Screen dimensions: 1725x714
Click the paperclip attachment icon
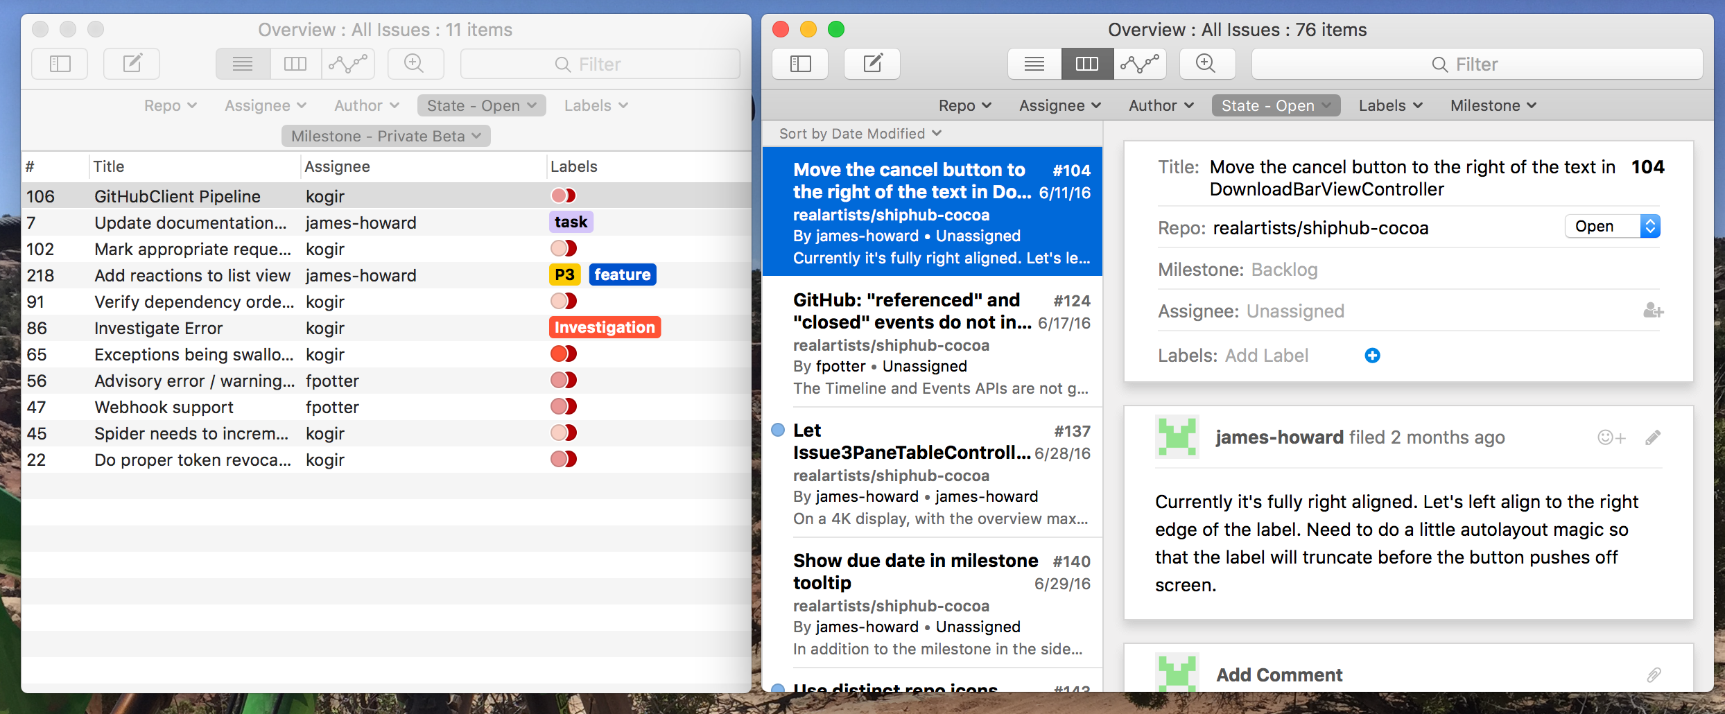point(1654,674)
